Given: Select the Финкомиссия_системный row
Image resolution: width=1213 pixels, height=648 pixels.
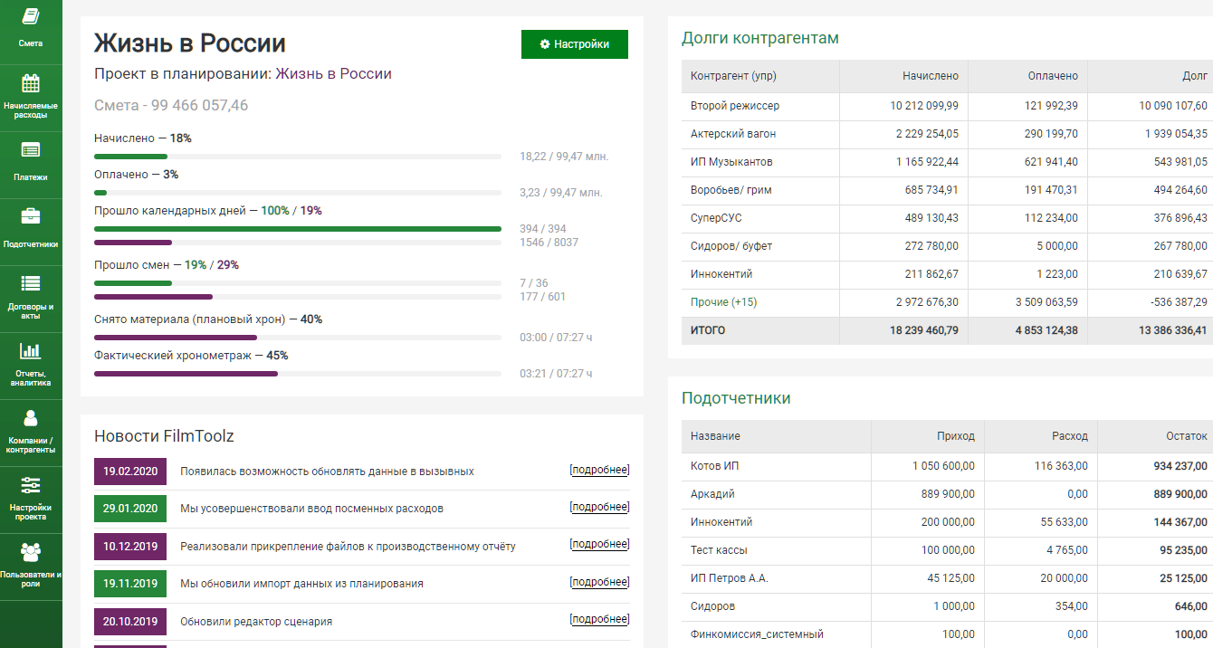Looking at the screenshot, I should pos(947,634).
